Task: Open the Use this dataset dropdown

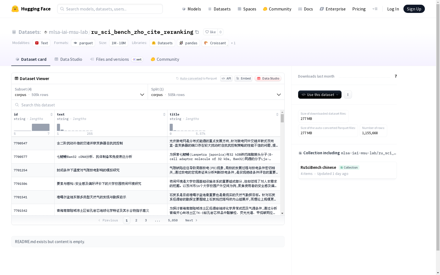Action: pyautogui.click(x=320, y=95)
